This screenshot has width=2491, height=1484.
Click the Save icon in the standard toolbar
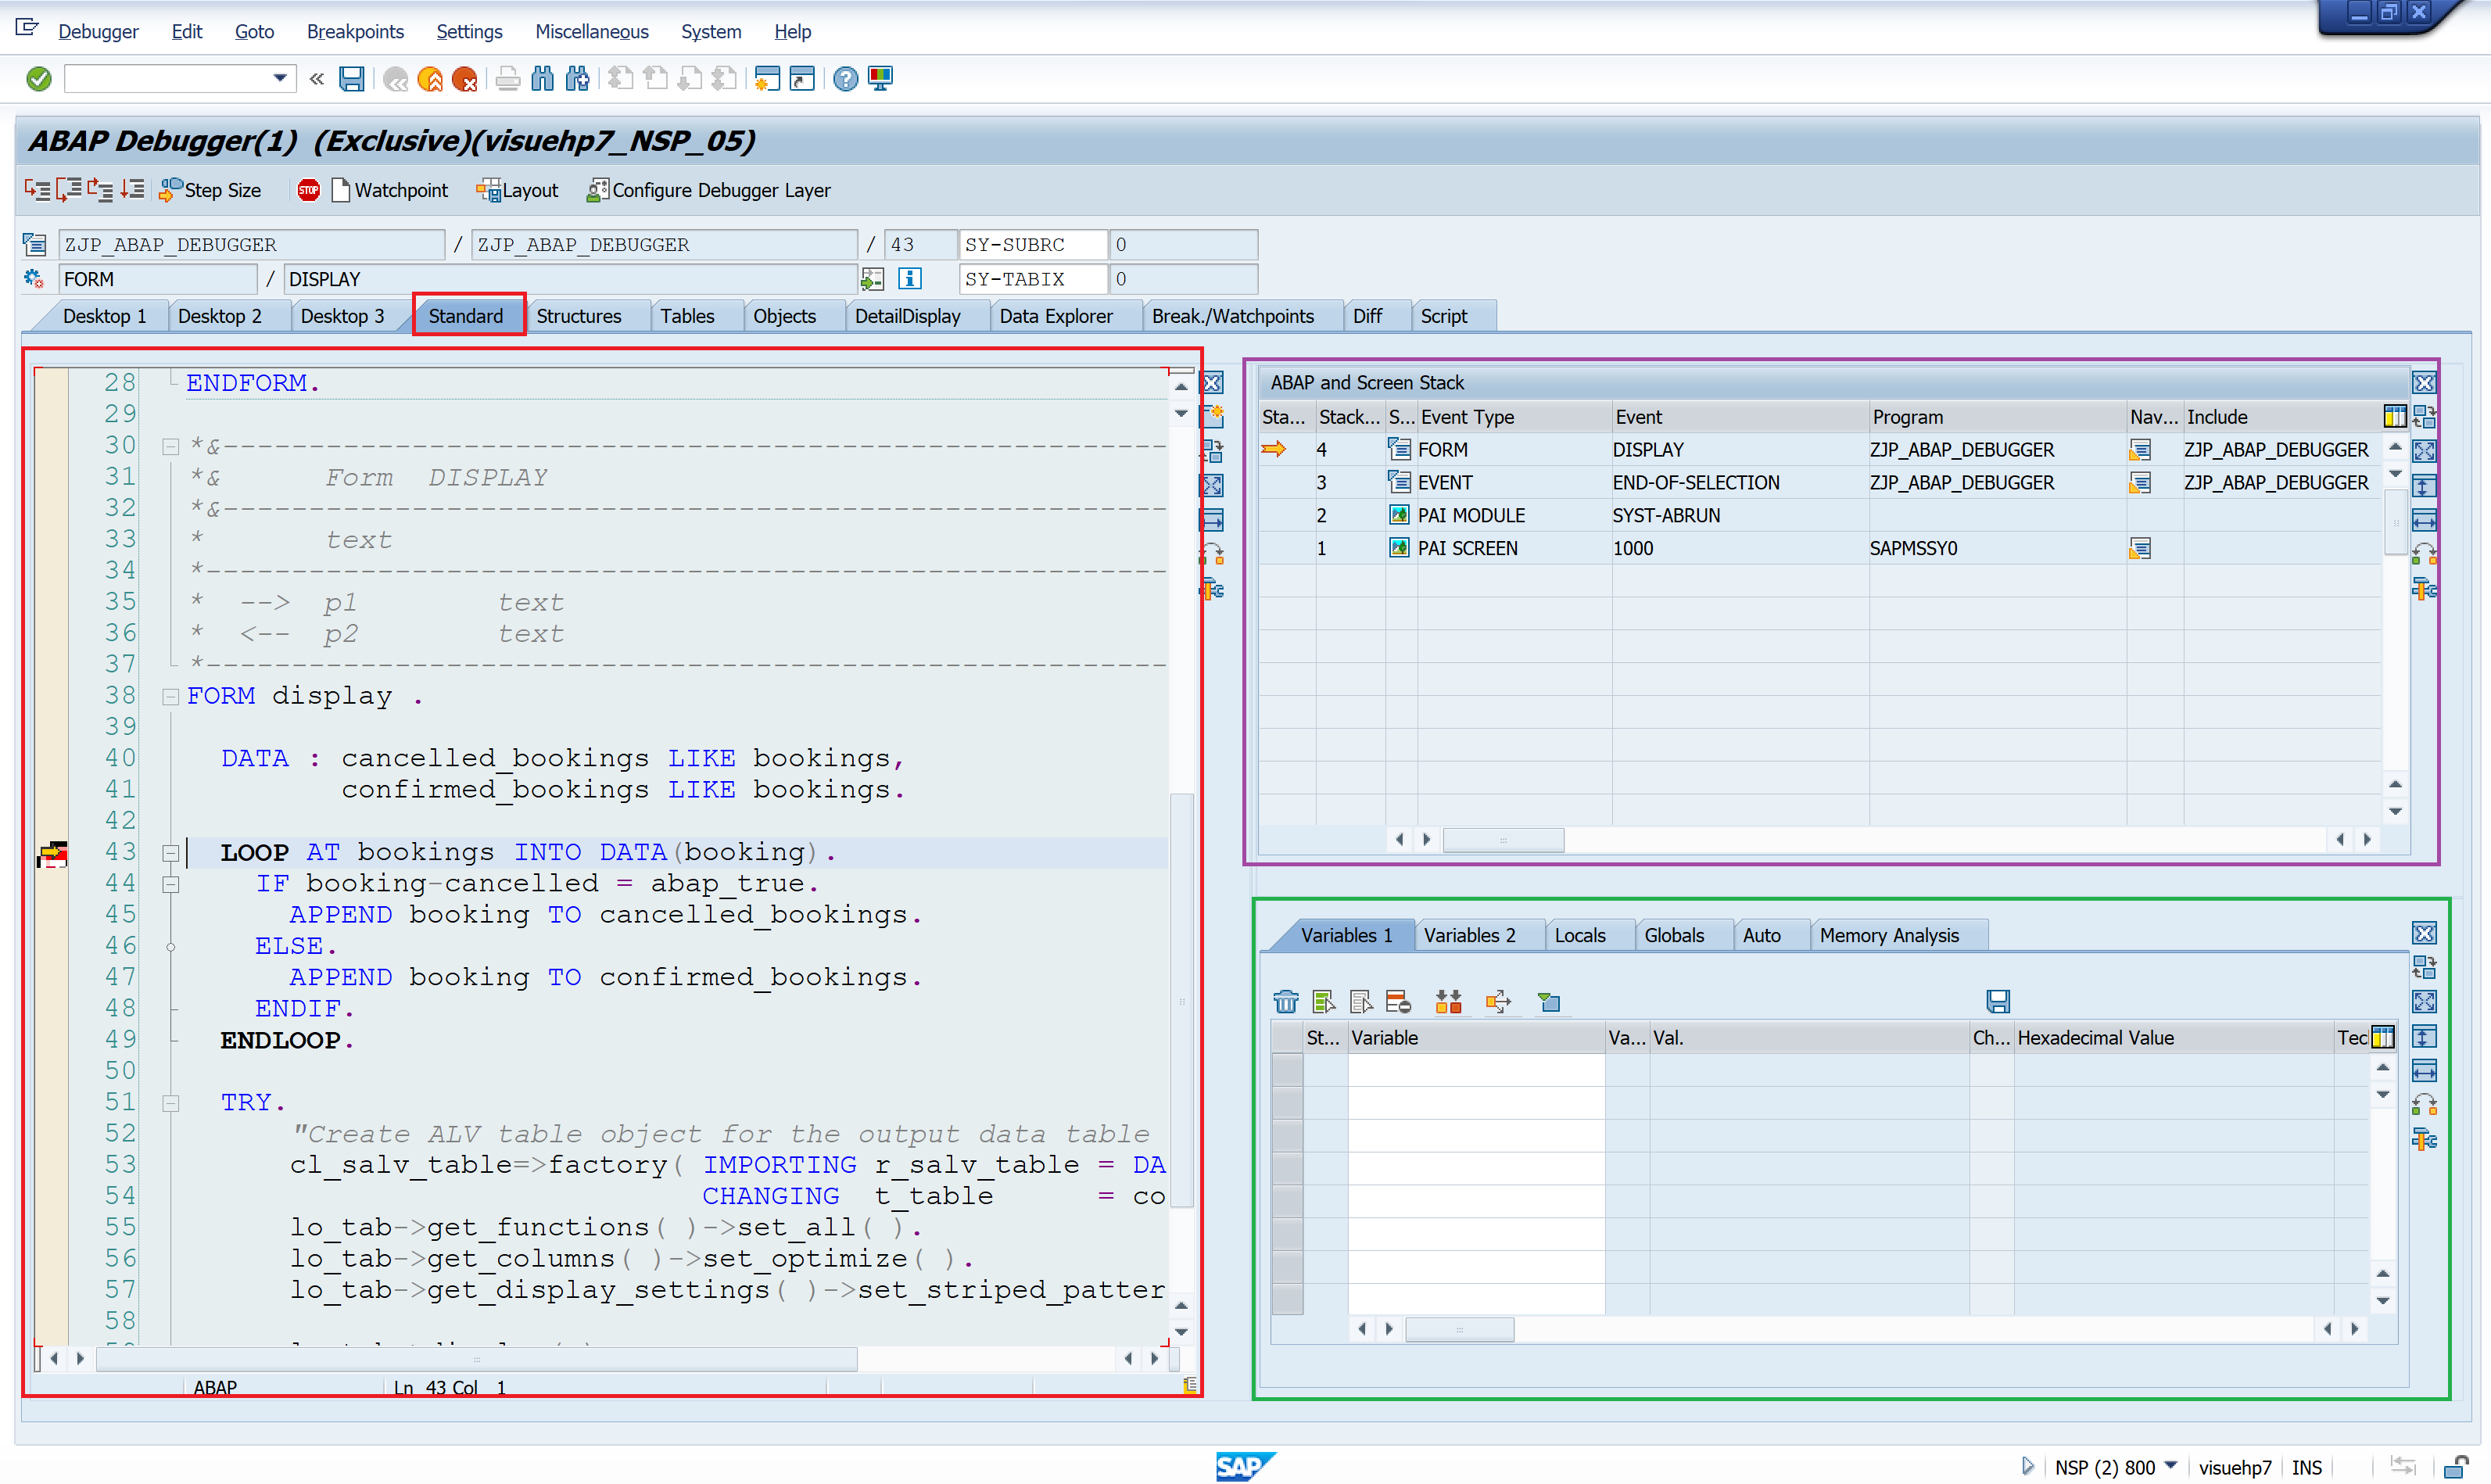click(352, 78)
